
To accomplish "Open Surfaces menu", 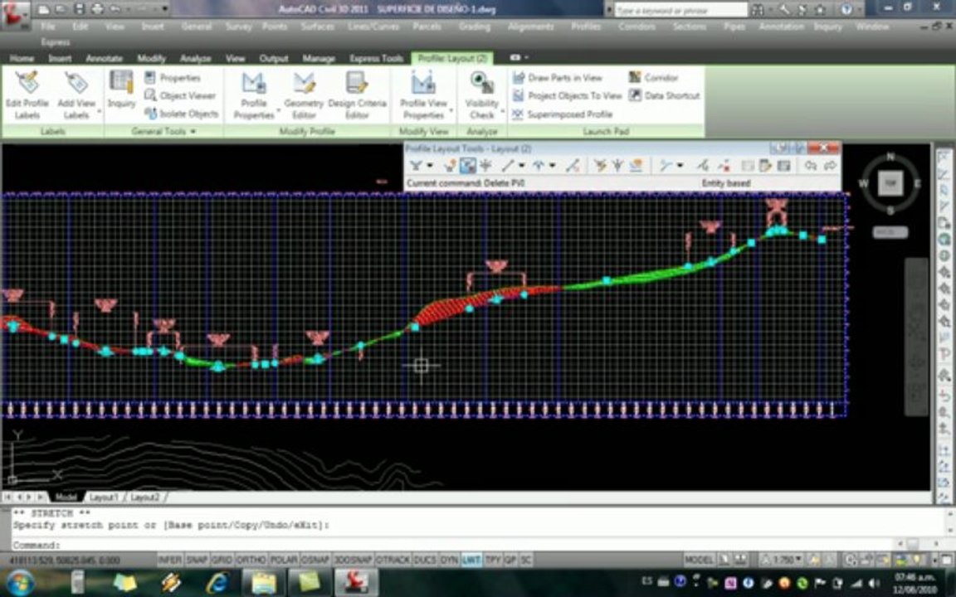I will (x=319, y=27).
